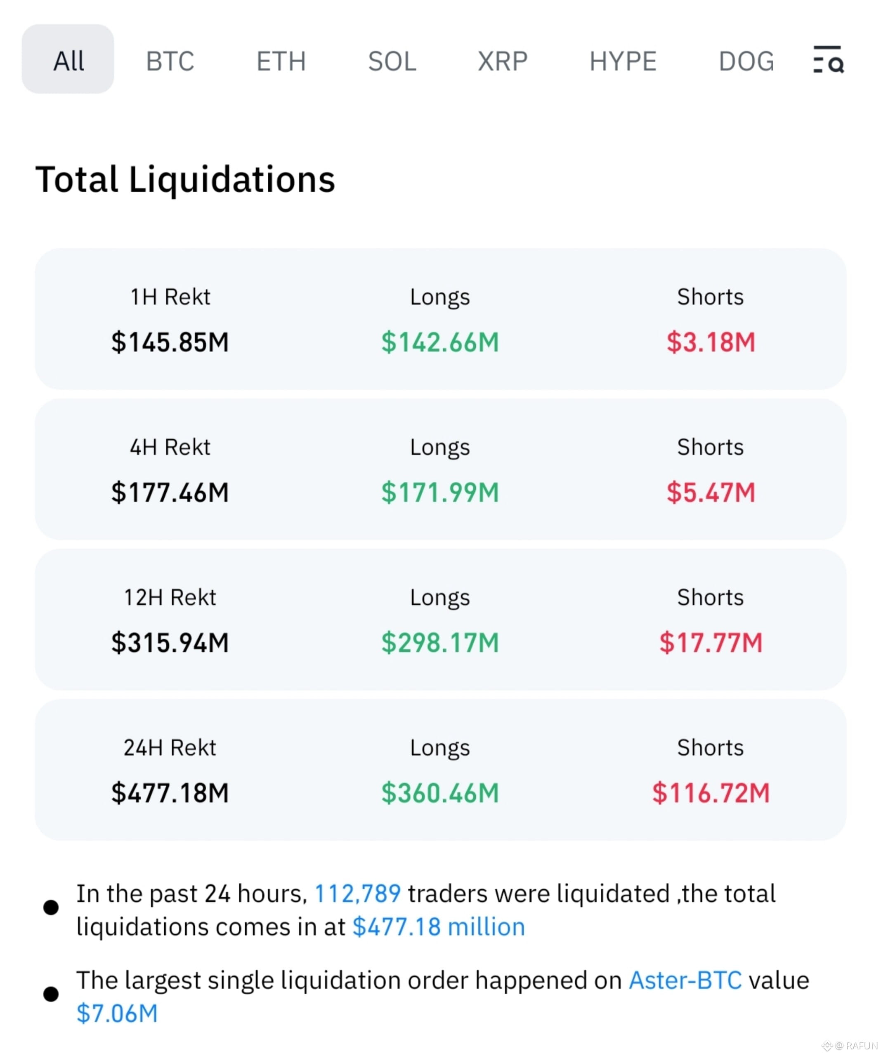881x1056 pixels.
Task: Open the SOL liquidations tab
Action: (392, 61)
